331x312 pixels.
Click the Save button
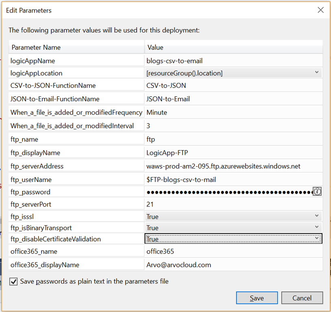257,298
